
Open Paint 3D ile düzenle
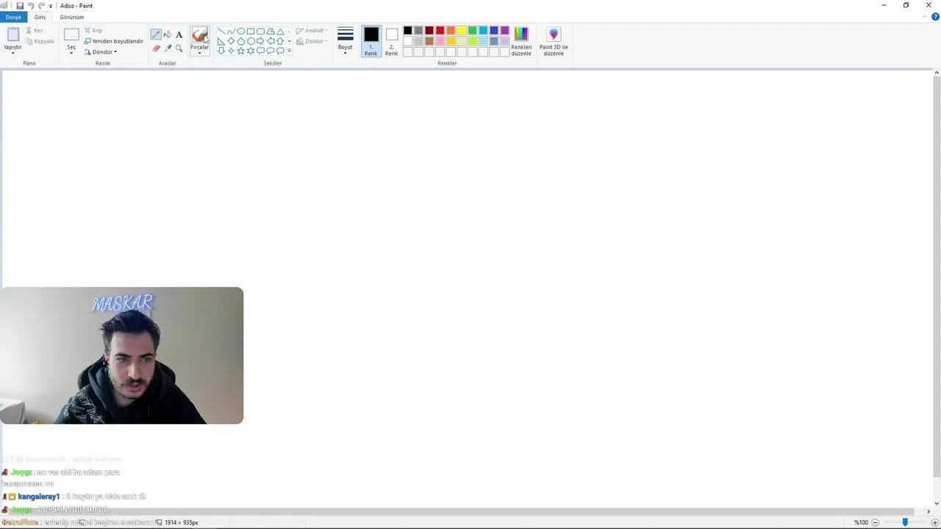(554, 42)
